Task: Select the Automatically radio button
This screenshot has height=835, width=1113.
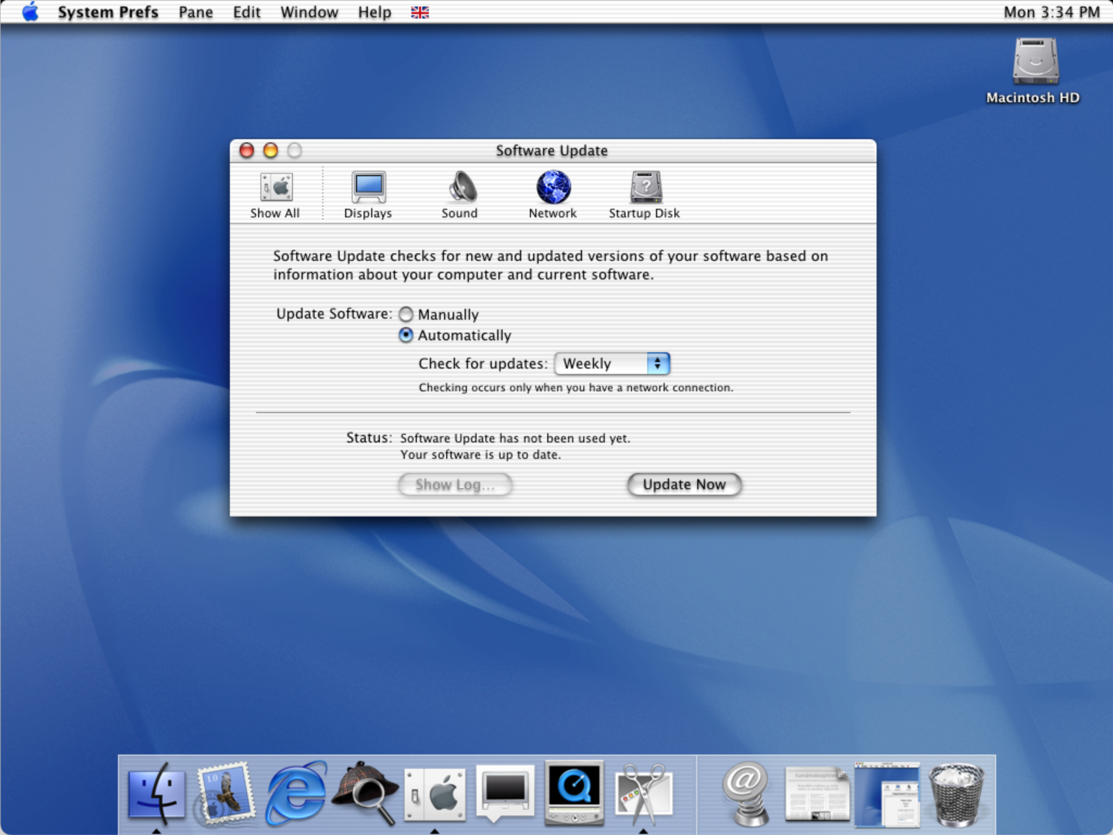Action: point(406,335)
